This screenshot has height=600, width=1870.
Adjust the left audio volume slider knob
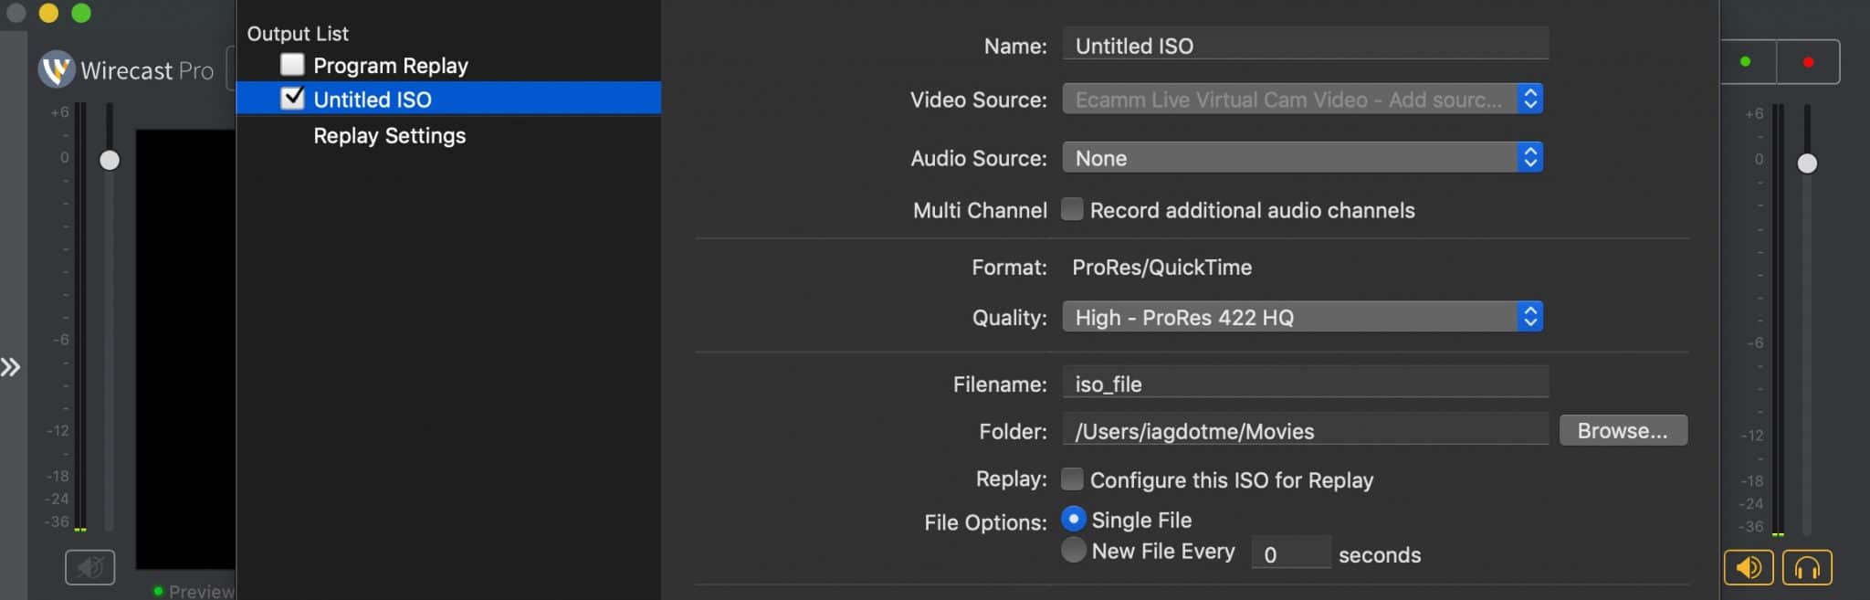110,160
